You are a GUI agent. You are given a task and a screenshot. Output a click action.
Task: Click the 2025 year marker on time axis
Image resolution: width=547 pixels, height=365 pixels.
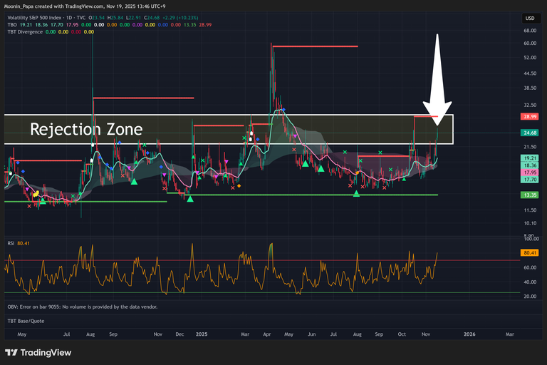pyautogui.click(x=202, y=333)
